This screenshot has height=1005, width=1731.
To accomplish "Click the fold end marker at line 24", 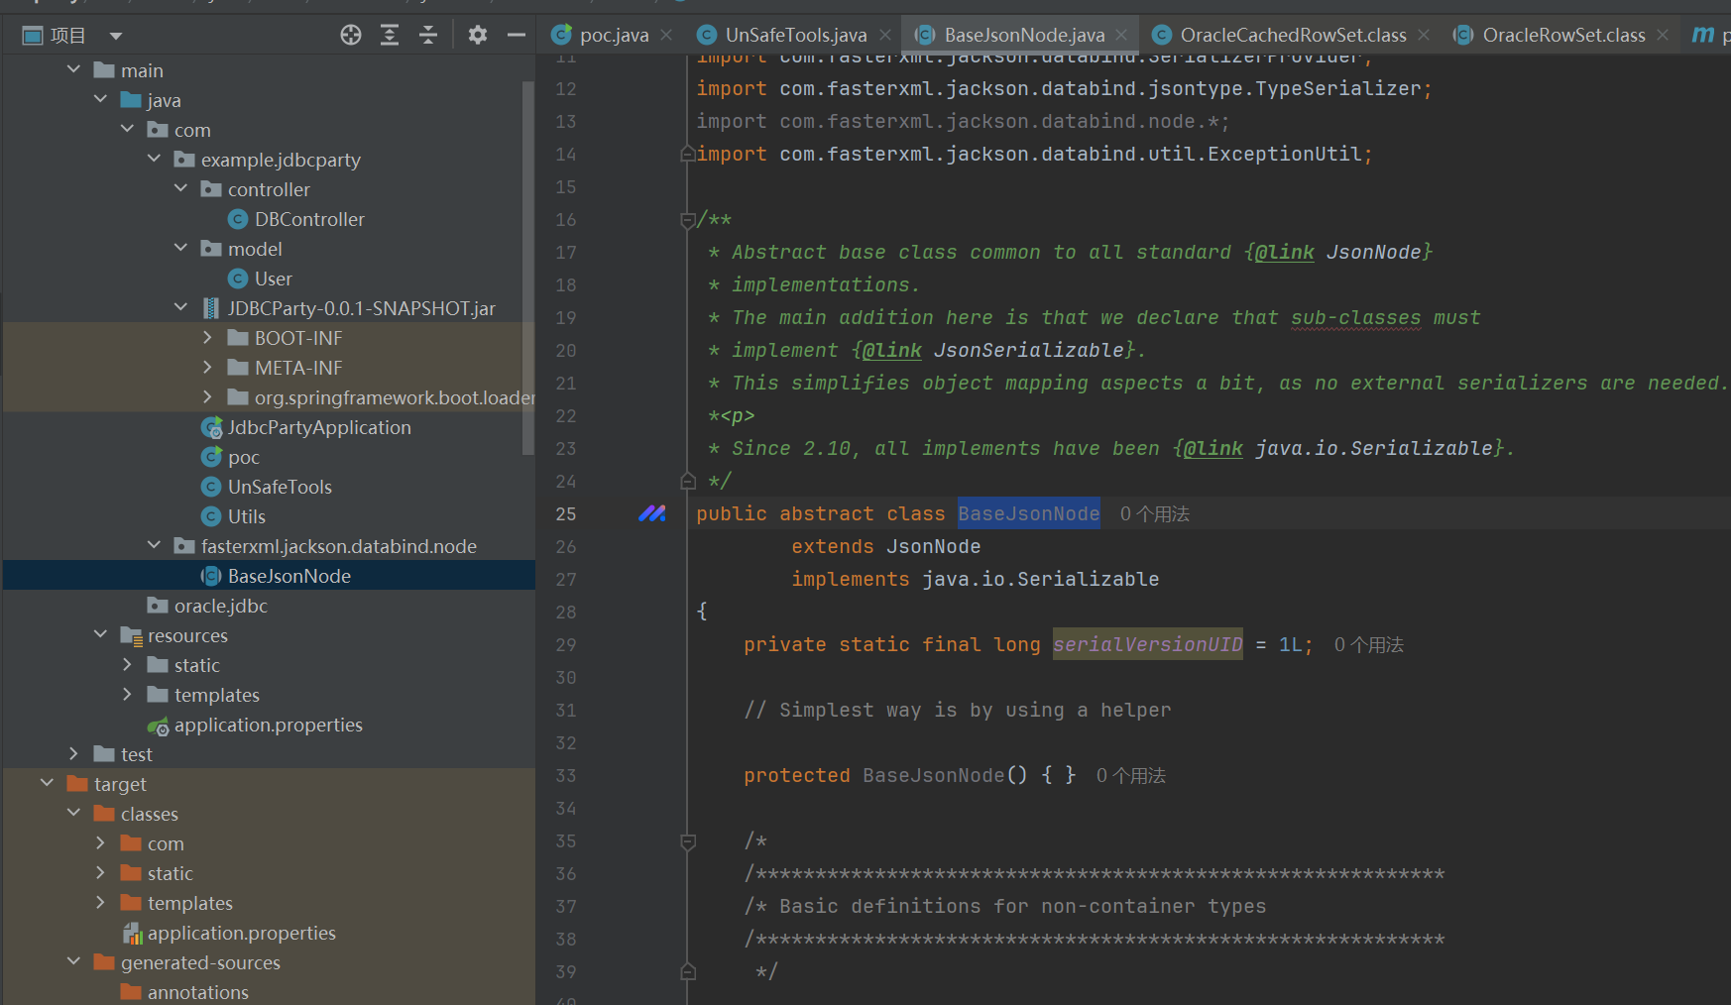I will 687,481.
